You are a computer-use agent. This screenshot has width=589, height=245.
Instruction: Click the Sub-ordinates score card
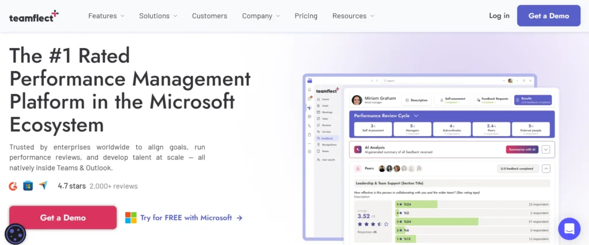[x=452, y=129]
